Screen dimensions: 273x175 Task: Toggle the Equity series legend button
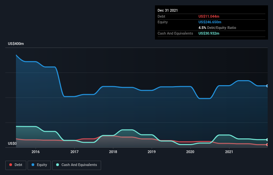[39, 165]
